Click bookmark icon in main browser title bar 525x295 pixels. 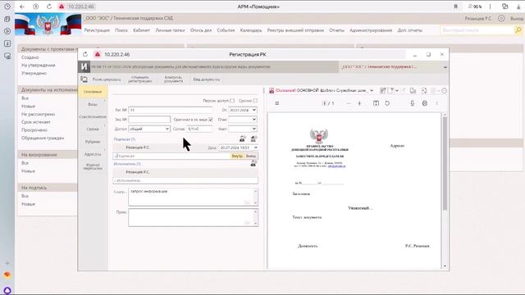(x=456, y=7)
